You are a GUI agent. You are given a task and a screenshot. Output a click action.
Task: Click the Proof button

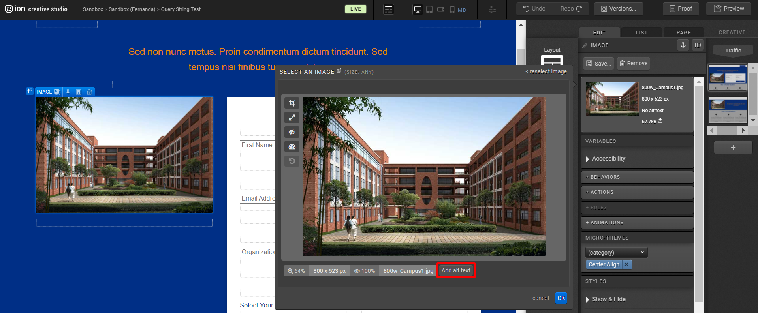point(681,9)
